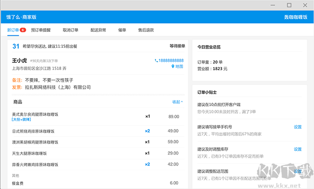Collapse the 商品 list with 收起
The image size is (314, 189).
[178, 102]
